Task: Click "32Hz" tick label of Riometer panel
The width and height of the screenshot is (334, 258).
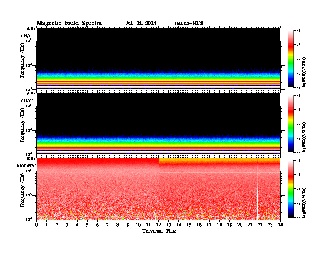Action: [31, 159]
